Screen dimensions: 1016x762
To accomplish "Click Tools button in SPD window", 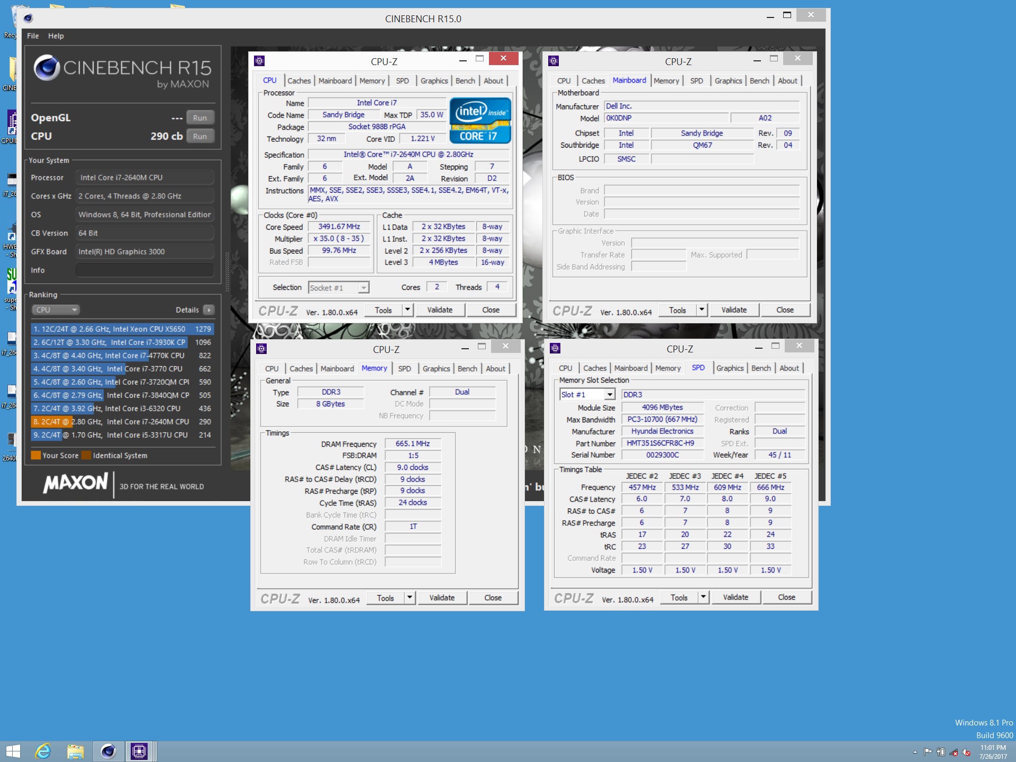I will pos(679,597).
